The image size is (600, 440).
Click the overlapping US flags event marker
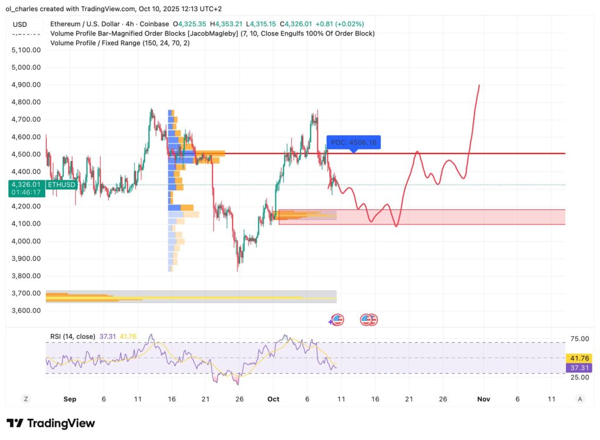pos(368,319)
